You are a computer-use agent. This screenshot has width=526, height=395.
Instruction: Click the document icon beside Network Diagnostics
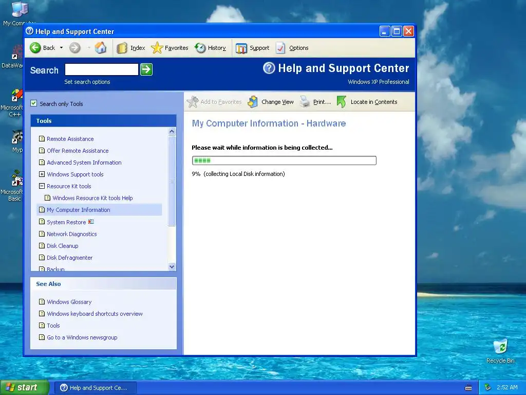42,234
